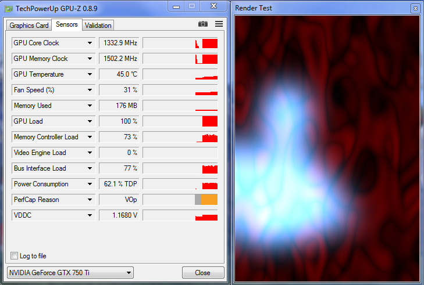Open the GPU Memory Clock sensor dropdown
The image size is (424, 285).
90,59
